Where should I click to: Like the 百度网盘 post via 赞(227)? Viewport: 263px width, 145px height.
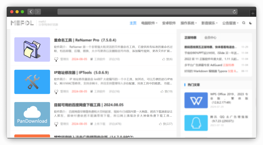[x=166, y=124]
